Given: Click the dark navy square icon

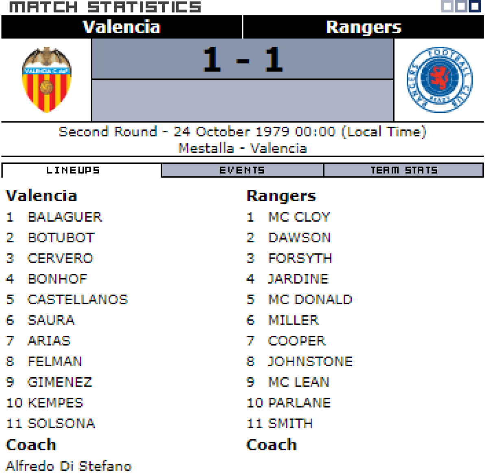Looking at the screenshot, I should (x=475, y=6).
